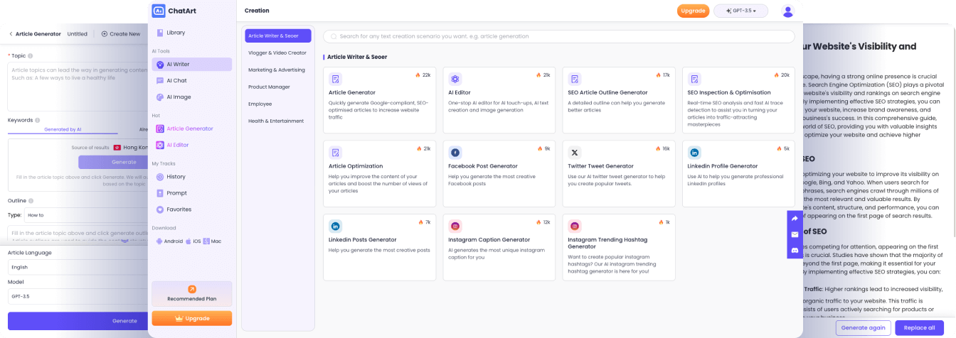This screenshot has height=338, width=956.
Task: Select the Generated by AI keywords tab
Action: point(63,129)
